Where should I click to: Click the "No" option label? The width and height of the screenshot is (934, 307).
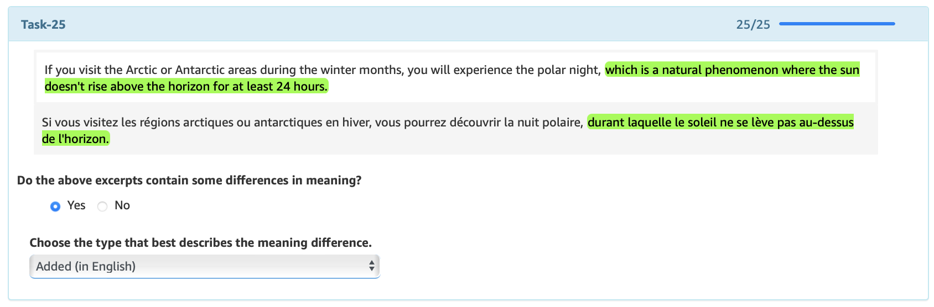coord(122,205)
